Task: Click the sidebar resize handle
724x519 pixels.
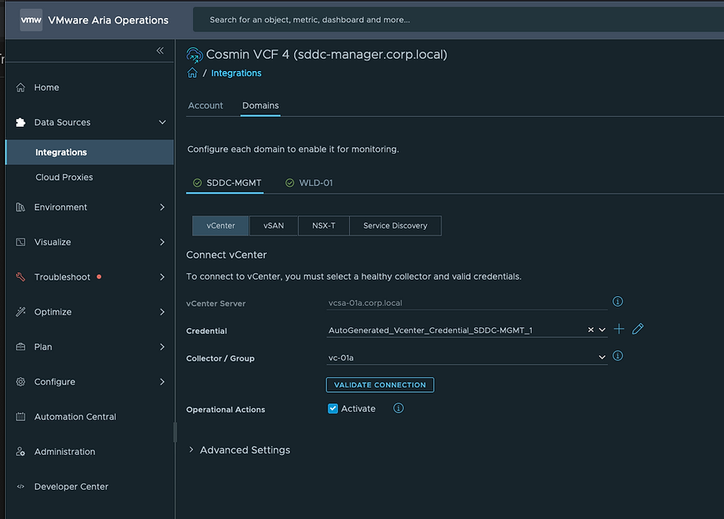Action: tap(175, 432)
